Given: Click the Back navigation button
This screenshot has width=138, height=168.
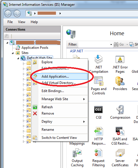Looking at the screenshot, I should pyautogui.click(x=8, y=14).
